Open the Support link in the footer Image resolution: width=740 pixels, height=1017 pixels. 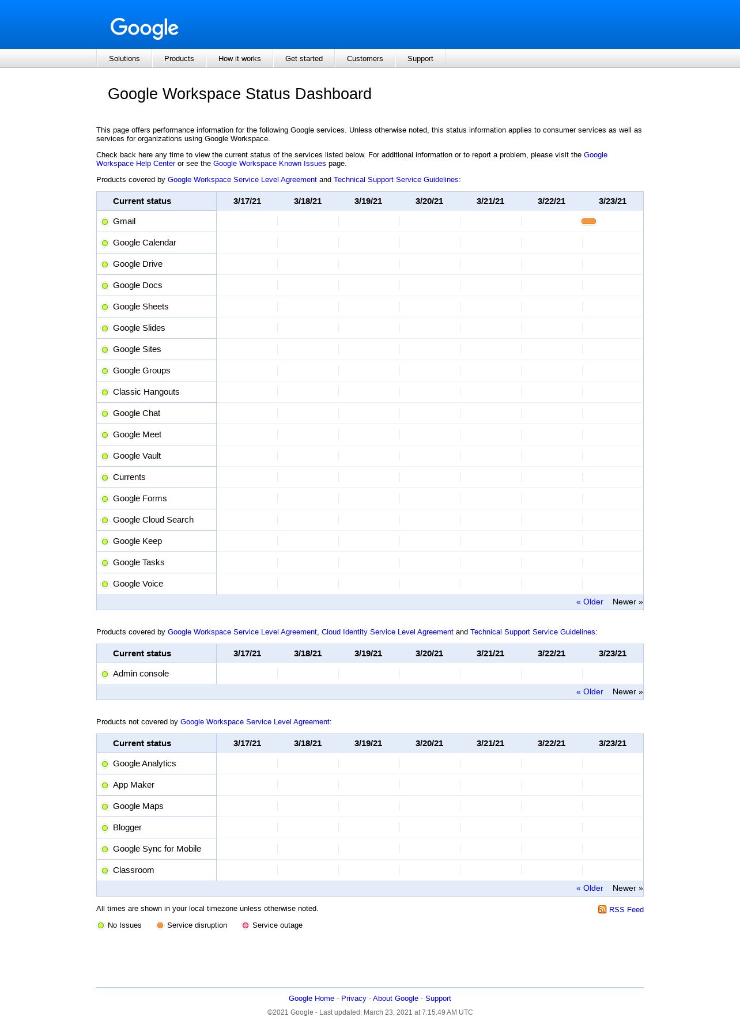click(438, 999)
